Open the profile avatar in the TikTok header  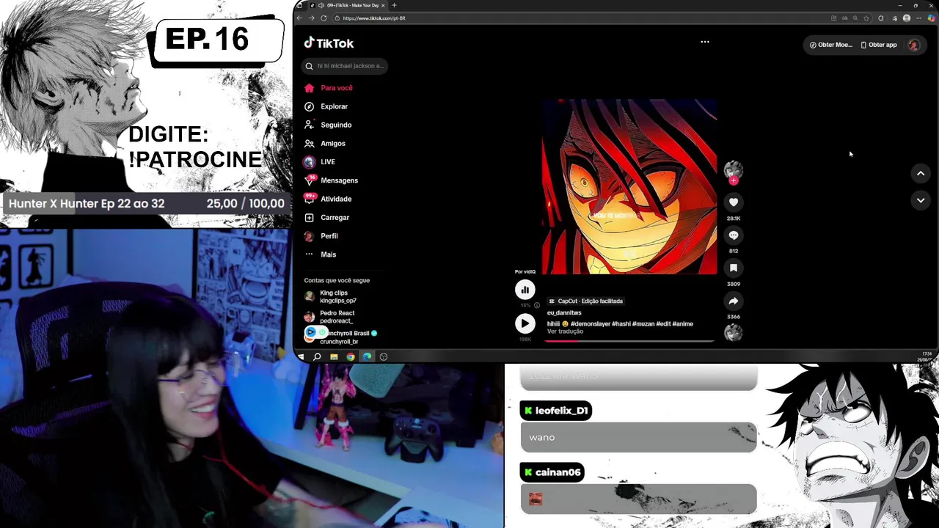[x=913, y=45]
